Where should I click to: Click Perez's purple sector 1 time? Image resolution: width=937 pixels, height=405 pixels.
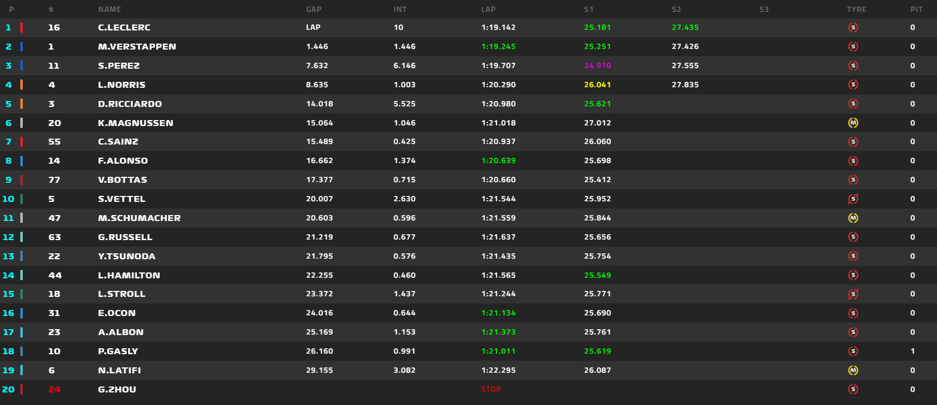(x=597, y=66)
